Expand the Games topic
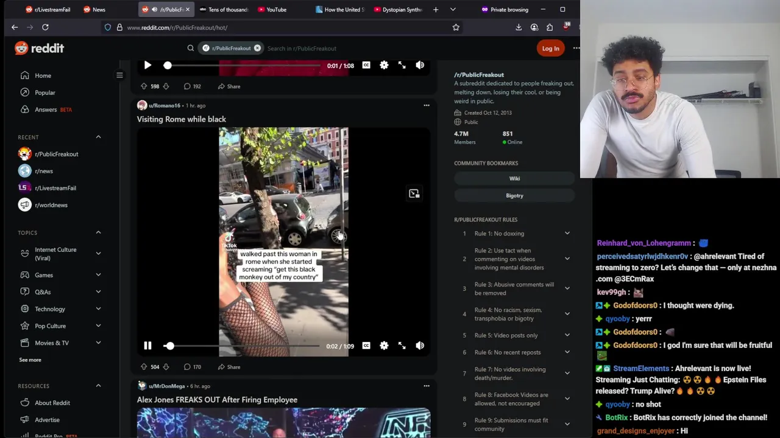Image resolution: width=780 pixels, height=438 pixels. click(98, 275)
